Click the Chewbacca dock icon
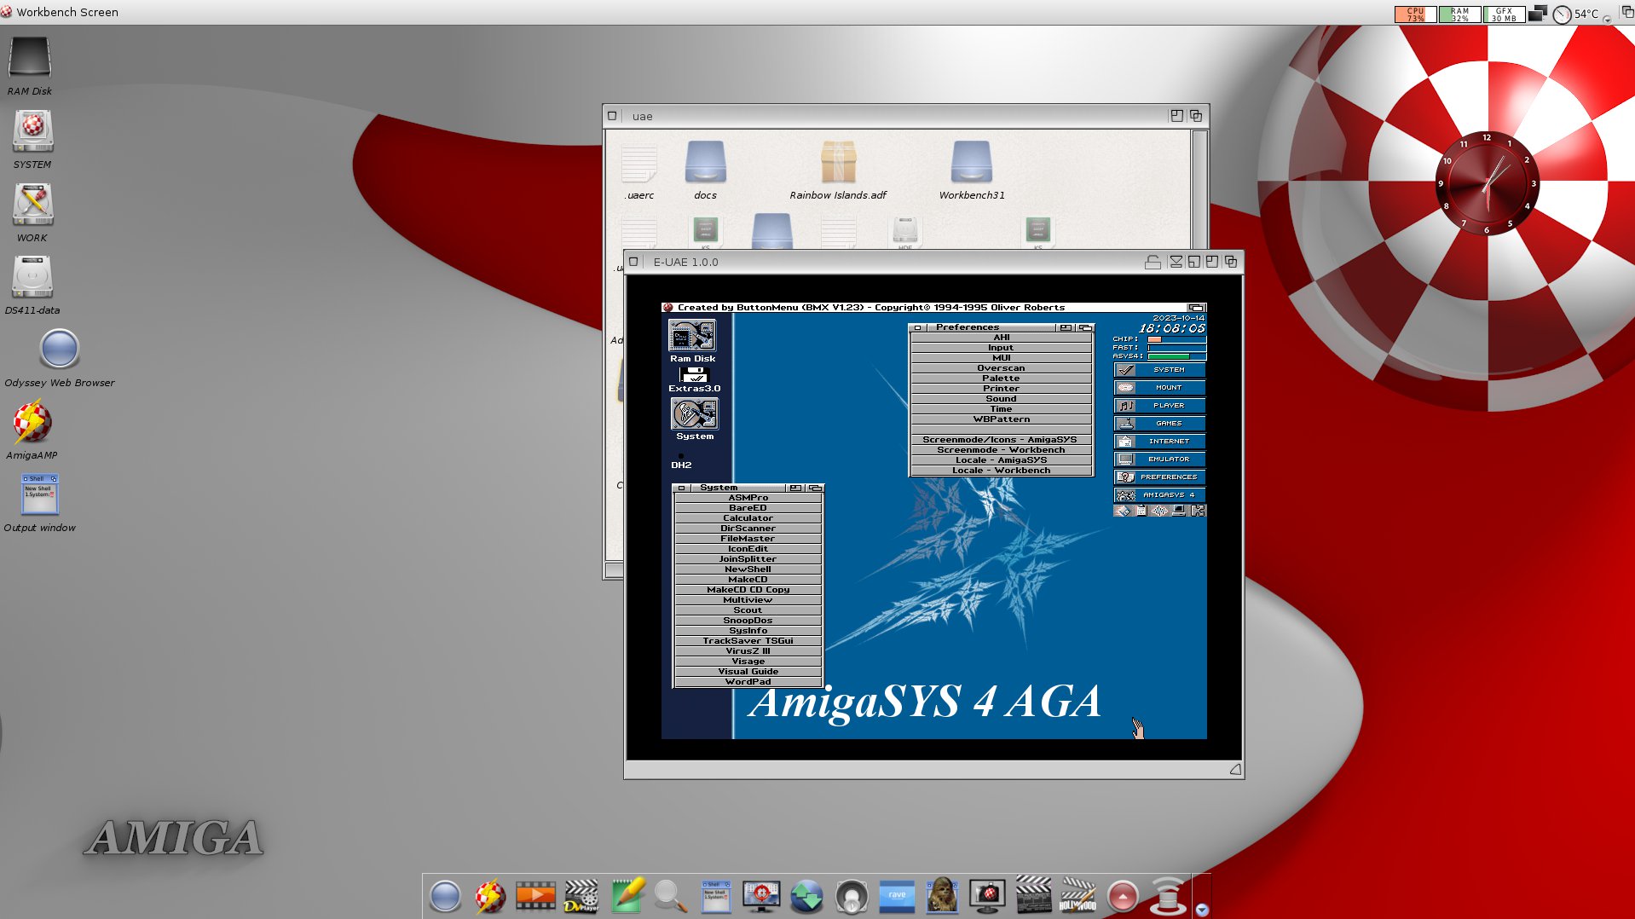1635x919 pixels. click(x=942, y=895)
